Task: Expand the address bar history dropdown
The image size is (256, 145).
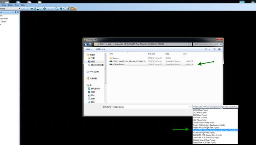Action: (187, 44)
